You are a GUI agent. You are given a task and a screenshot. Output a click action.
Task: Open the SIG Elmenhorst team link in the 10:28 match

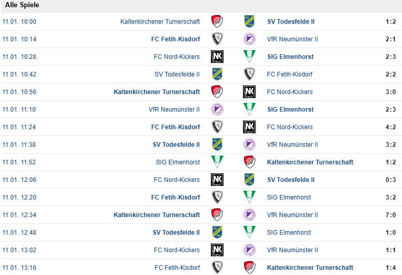click(x=290, y=57)
